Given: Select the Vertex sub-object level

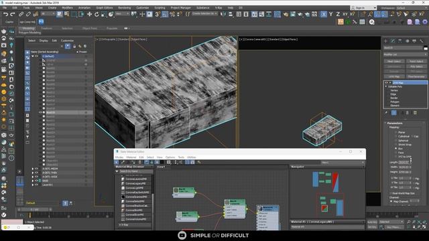Looking at the screenshot, I should point(394,90).
